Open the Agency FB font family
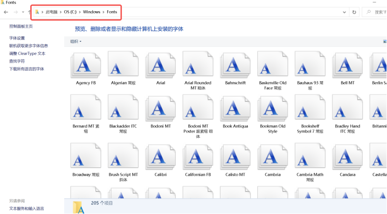 pyautogui.click(x=86, y=65)
